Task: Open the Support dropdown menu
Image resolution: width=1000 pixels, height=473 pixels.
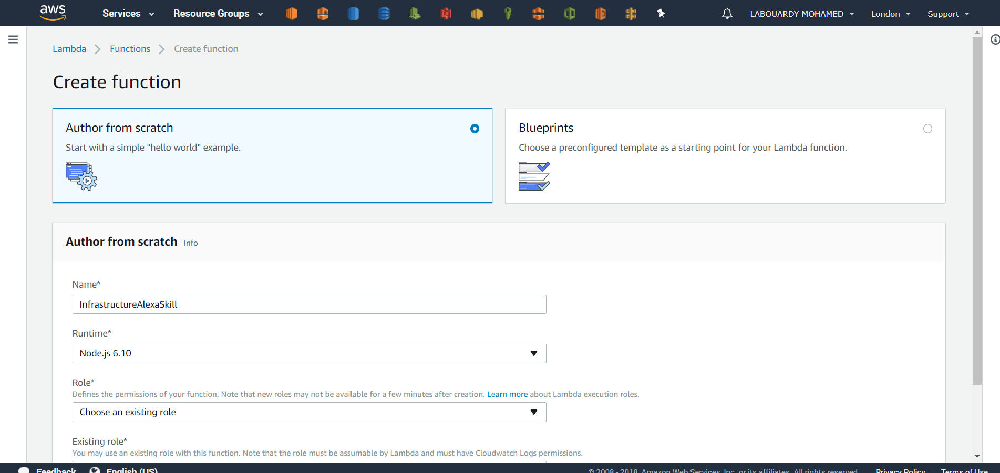Action: (x=949, y=14)
